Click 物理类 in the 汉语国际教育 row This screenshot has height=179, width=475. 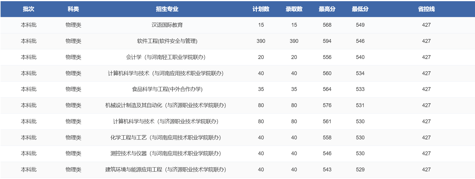(73, 25)
